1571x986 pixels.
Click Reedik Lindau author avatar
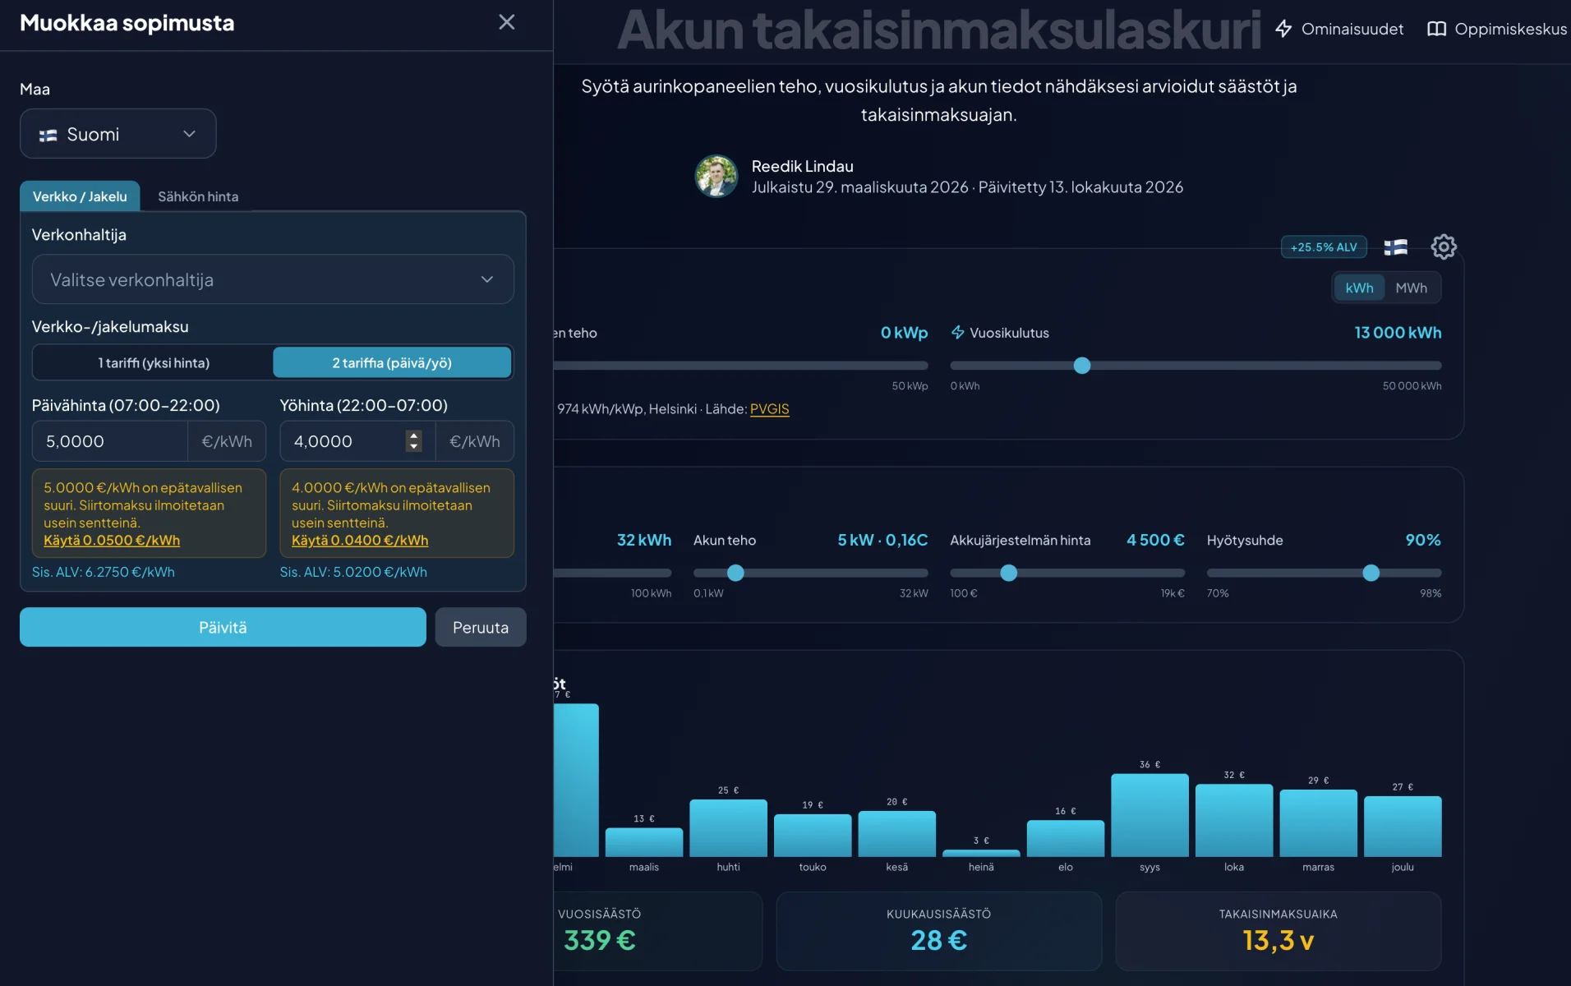tap(716, 176)
